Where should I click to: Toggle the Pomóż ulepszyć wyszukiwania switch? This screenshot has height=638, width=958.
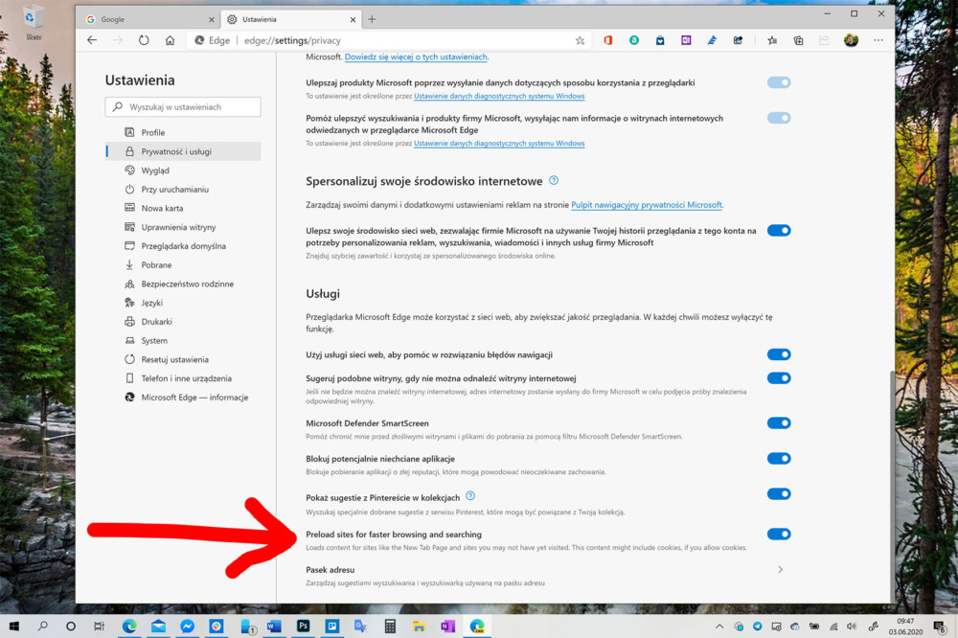[779, 118]
